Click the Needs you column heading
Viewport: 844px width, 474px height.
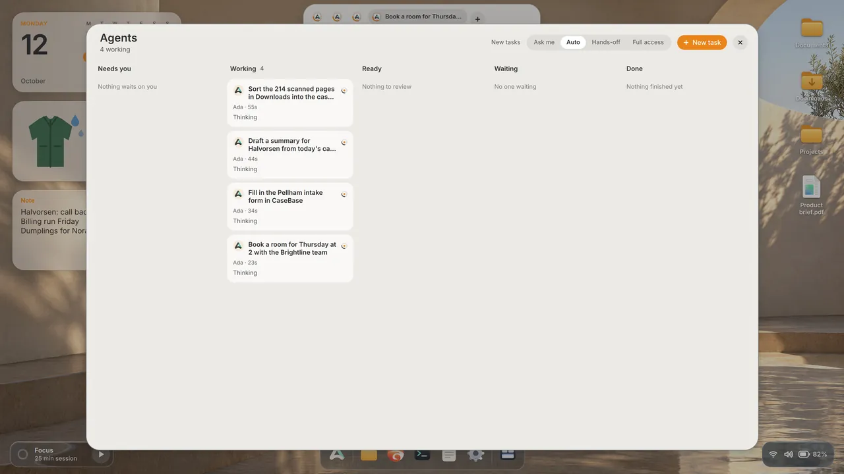pos(114,68)
